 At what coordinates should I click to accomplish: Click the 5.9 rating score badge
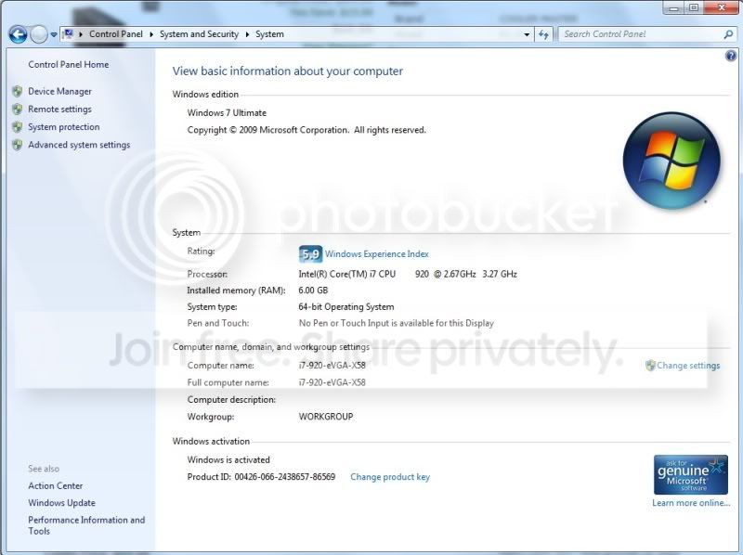pos(310,254)
